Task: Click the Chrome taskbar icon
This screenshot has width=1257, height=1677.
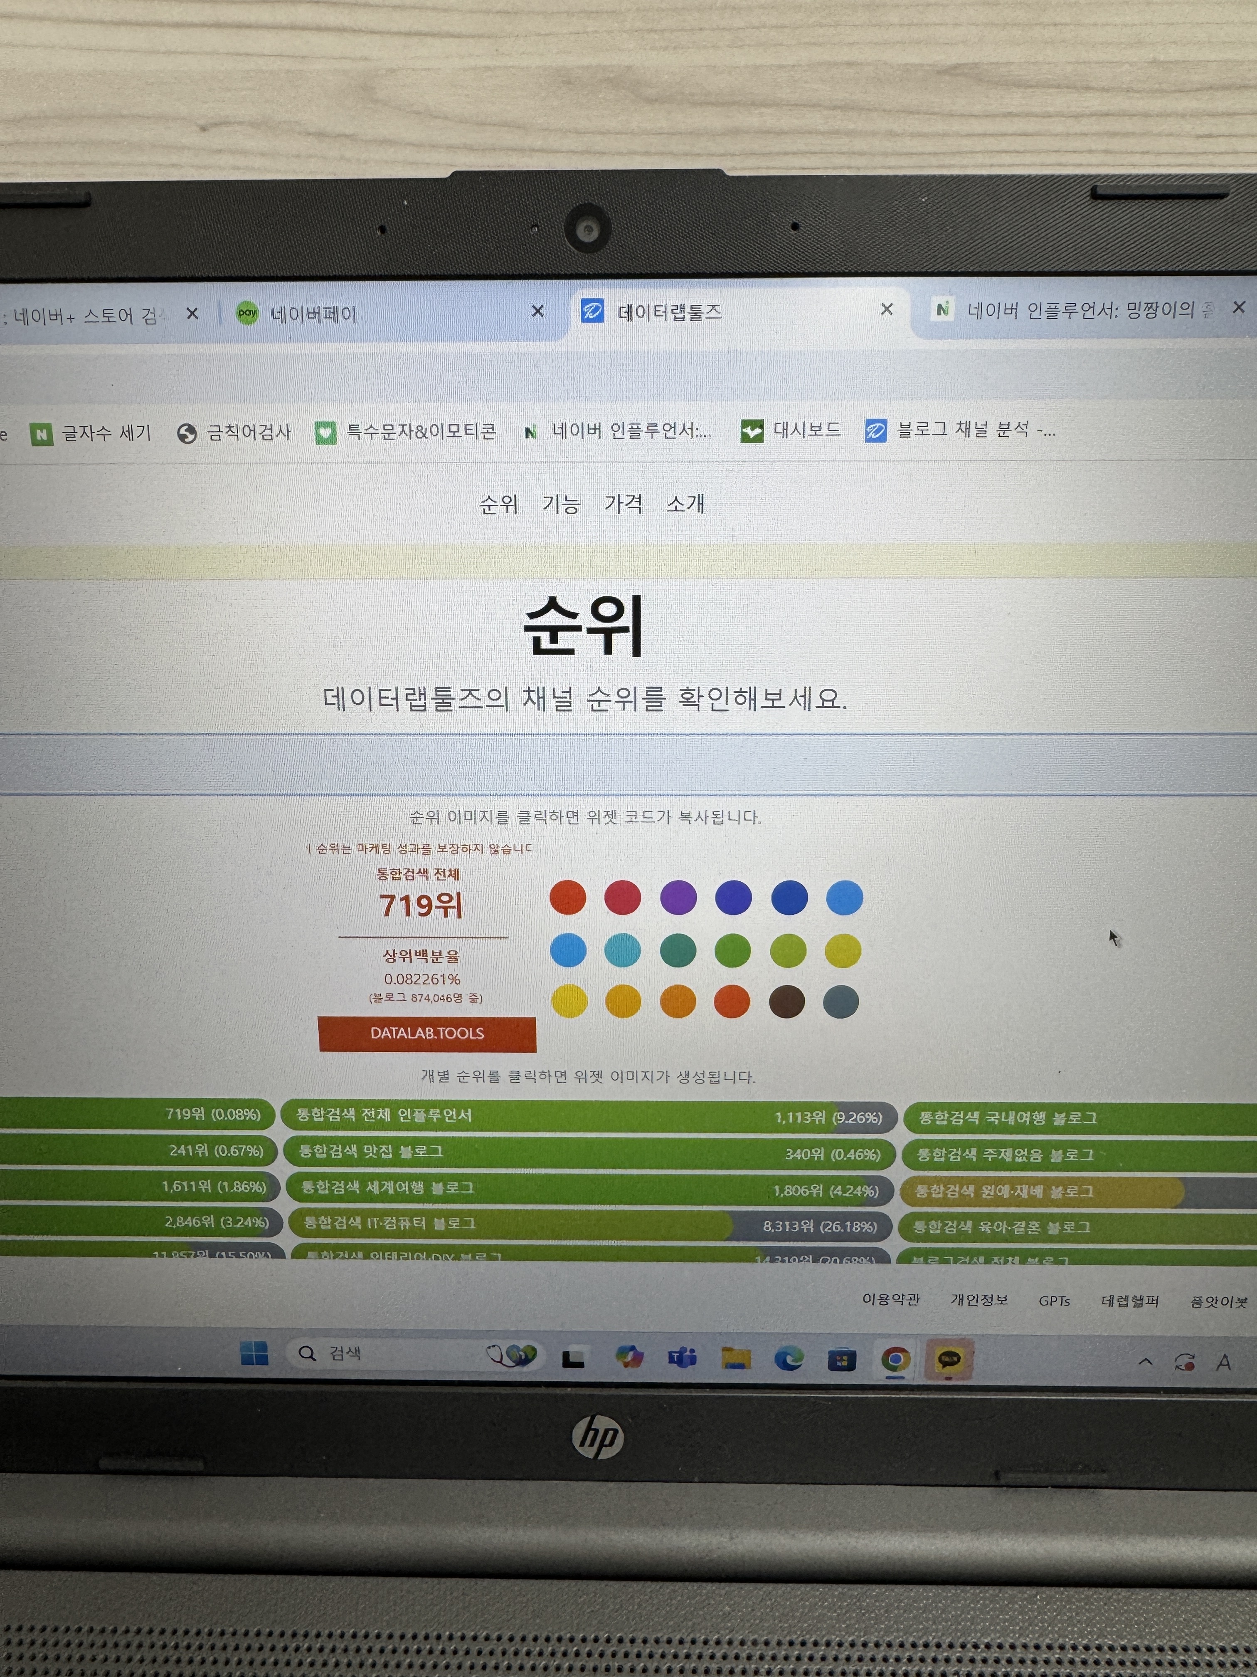Action: 896,1360
